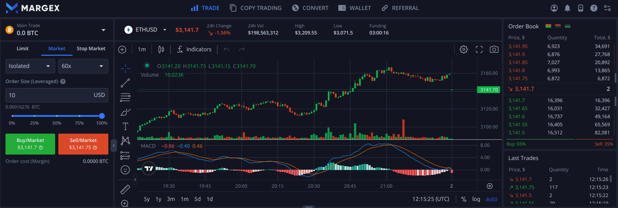Click the compare or add symbol plus icon
The height and width of the screenshot is (208, 618).
pyautogui.click(x=122, y=50)
